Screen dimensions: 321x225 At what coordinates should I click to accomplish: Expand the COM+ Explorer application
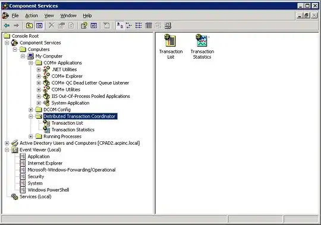[39, 76]
